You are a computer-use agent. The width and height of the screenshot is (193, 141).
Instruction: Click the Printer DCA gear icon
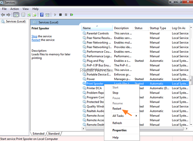tap(84, 88)
